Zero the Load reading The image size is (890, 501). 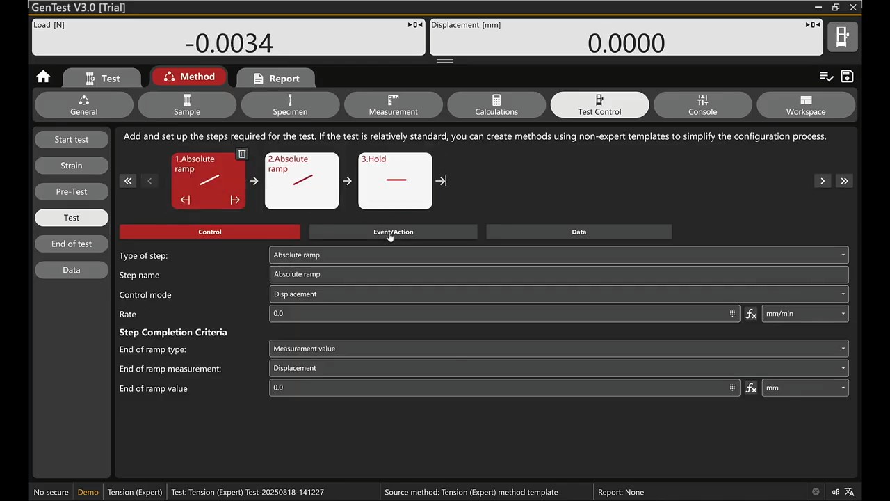(414, 25)
